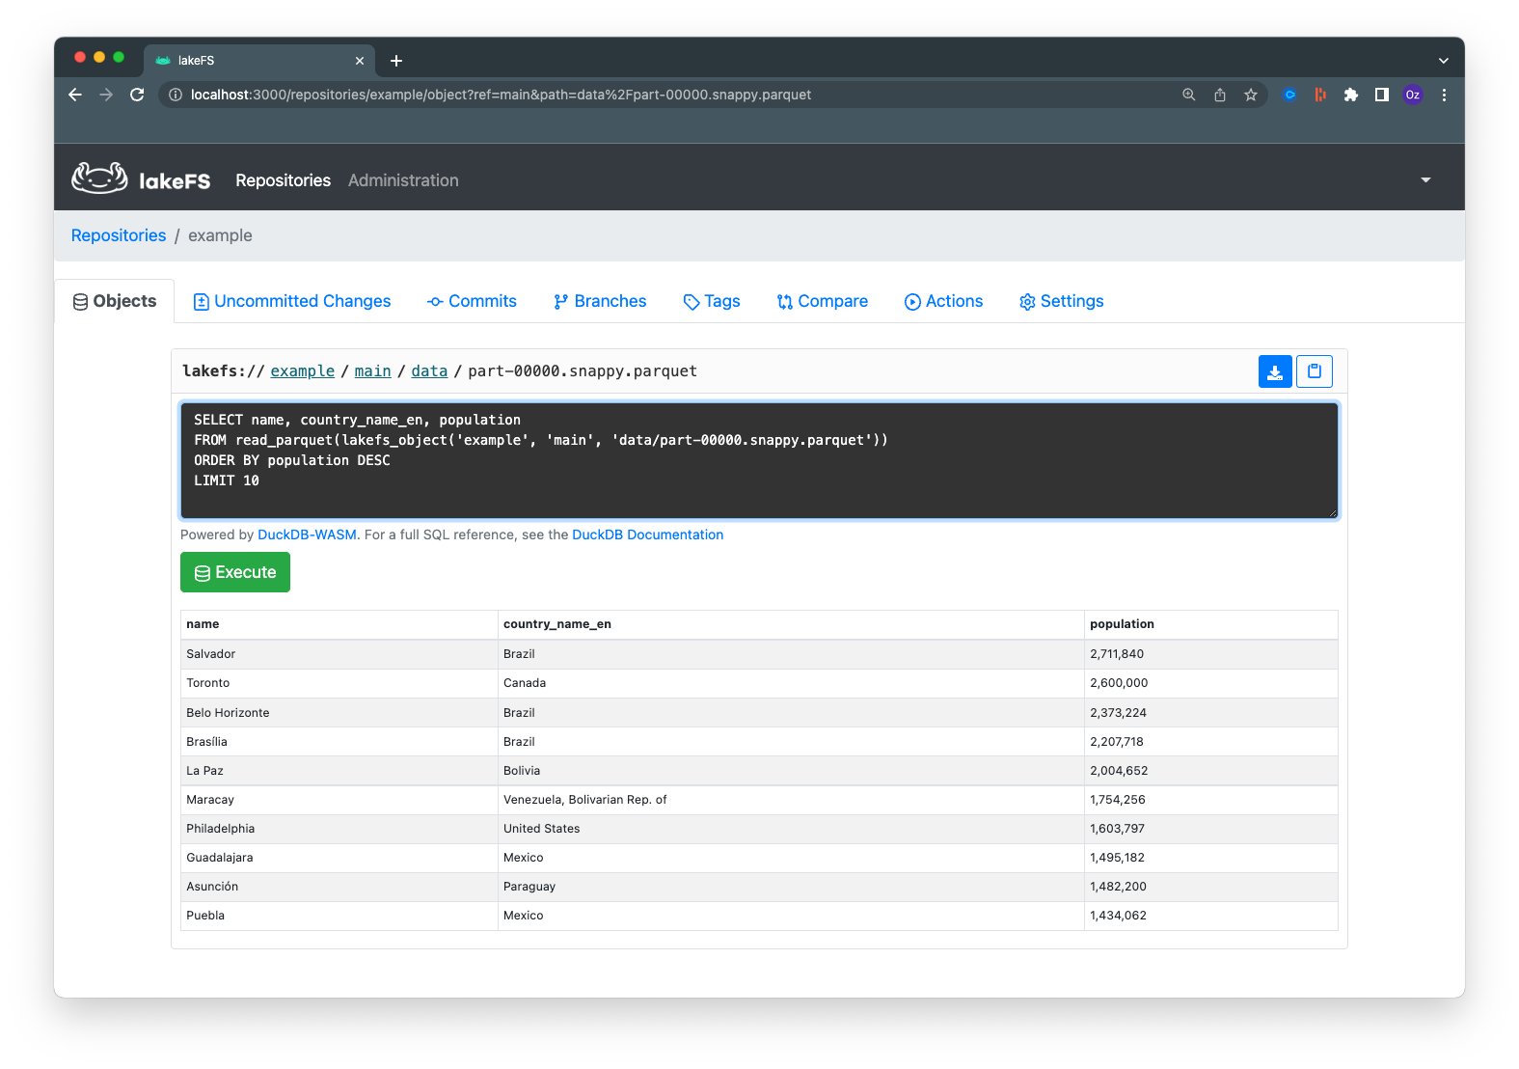Click the country_name_en column header
Viewport: 1519px width, 1069px height.
point(791,624)
